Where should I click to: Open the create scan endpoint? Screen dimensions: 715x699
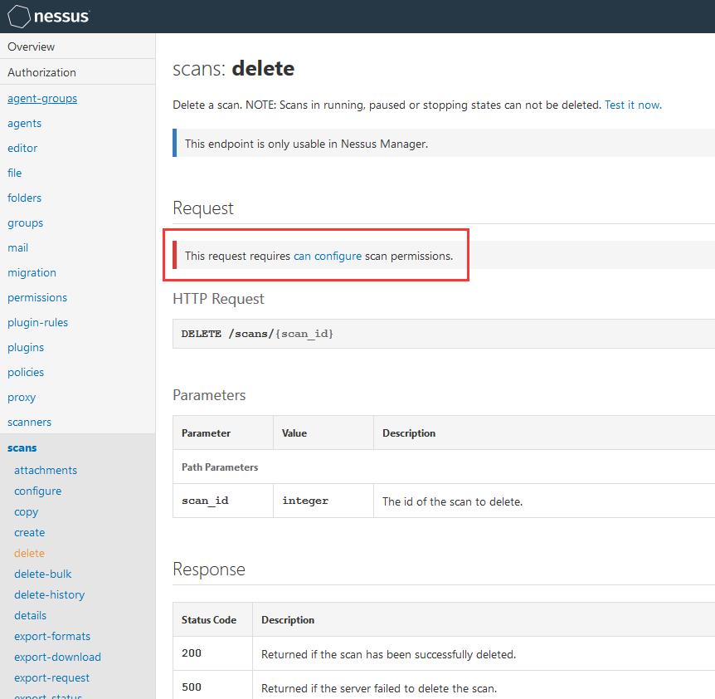coord(29,532)
